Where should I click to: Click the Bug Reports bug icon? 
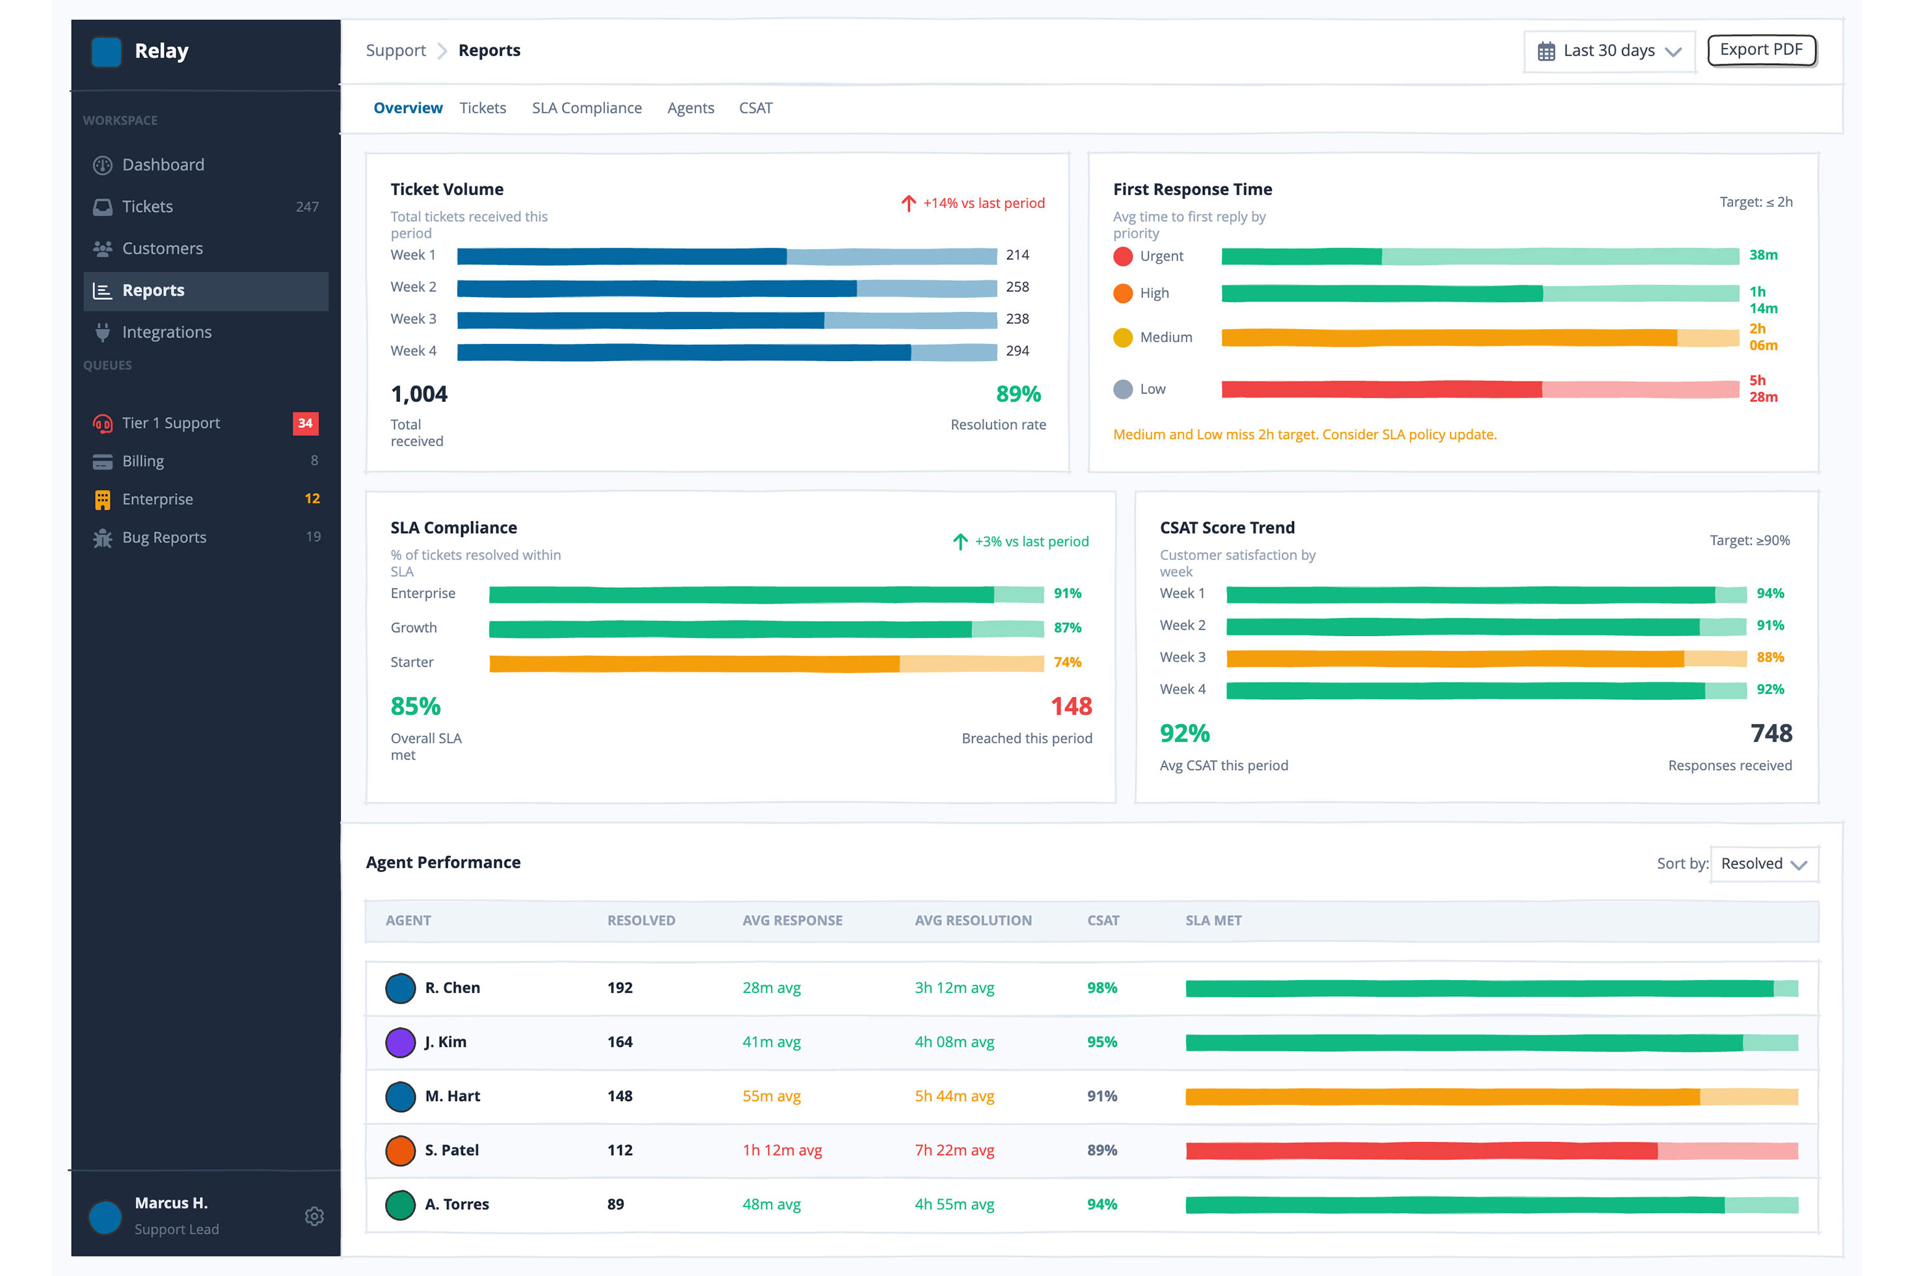103,538
